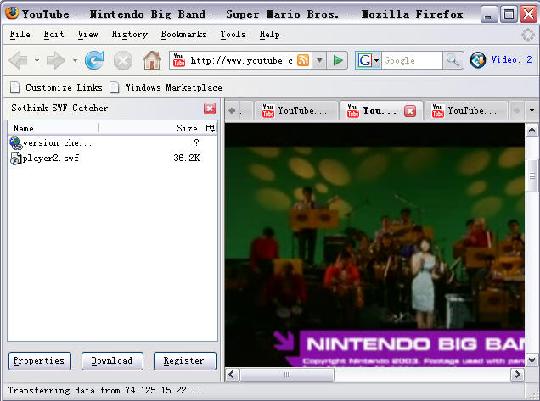The width and height of the screenshot is (540, 401).
Task: Sort file list by Size column
Action: pyautogui.click(x=149, y=128)
